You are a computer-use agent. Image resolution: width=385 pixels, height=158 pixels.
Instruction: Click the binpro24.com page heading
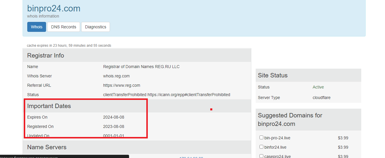54,8
